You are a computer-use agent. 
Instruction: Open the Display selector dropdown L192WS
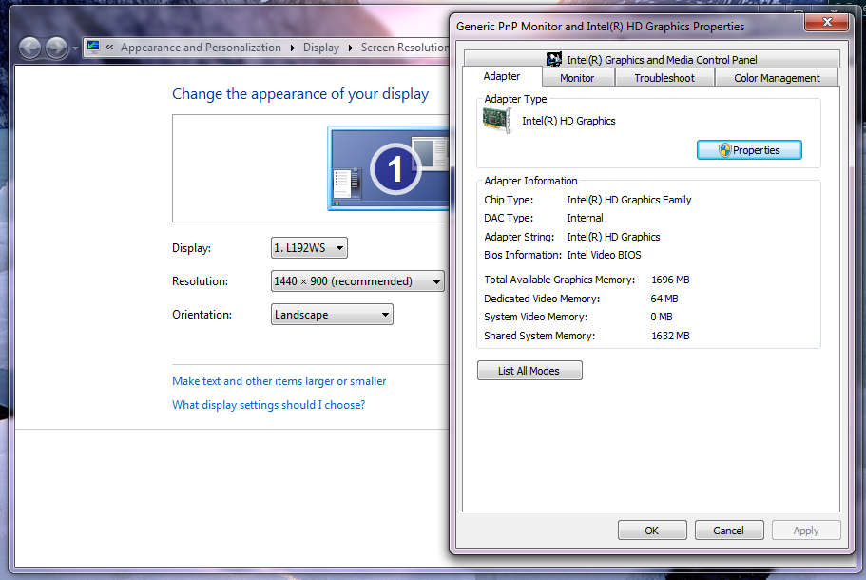[309, 248]
